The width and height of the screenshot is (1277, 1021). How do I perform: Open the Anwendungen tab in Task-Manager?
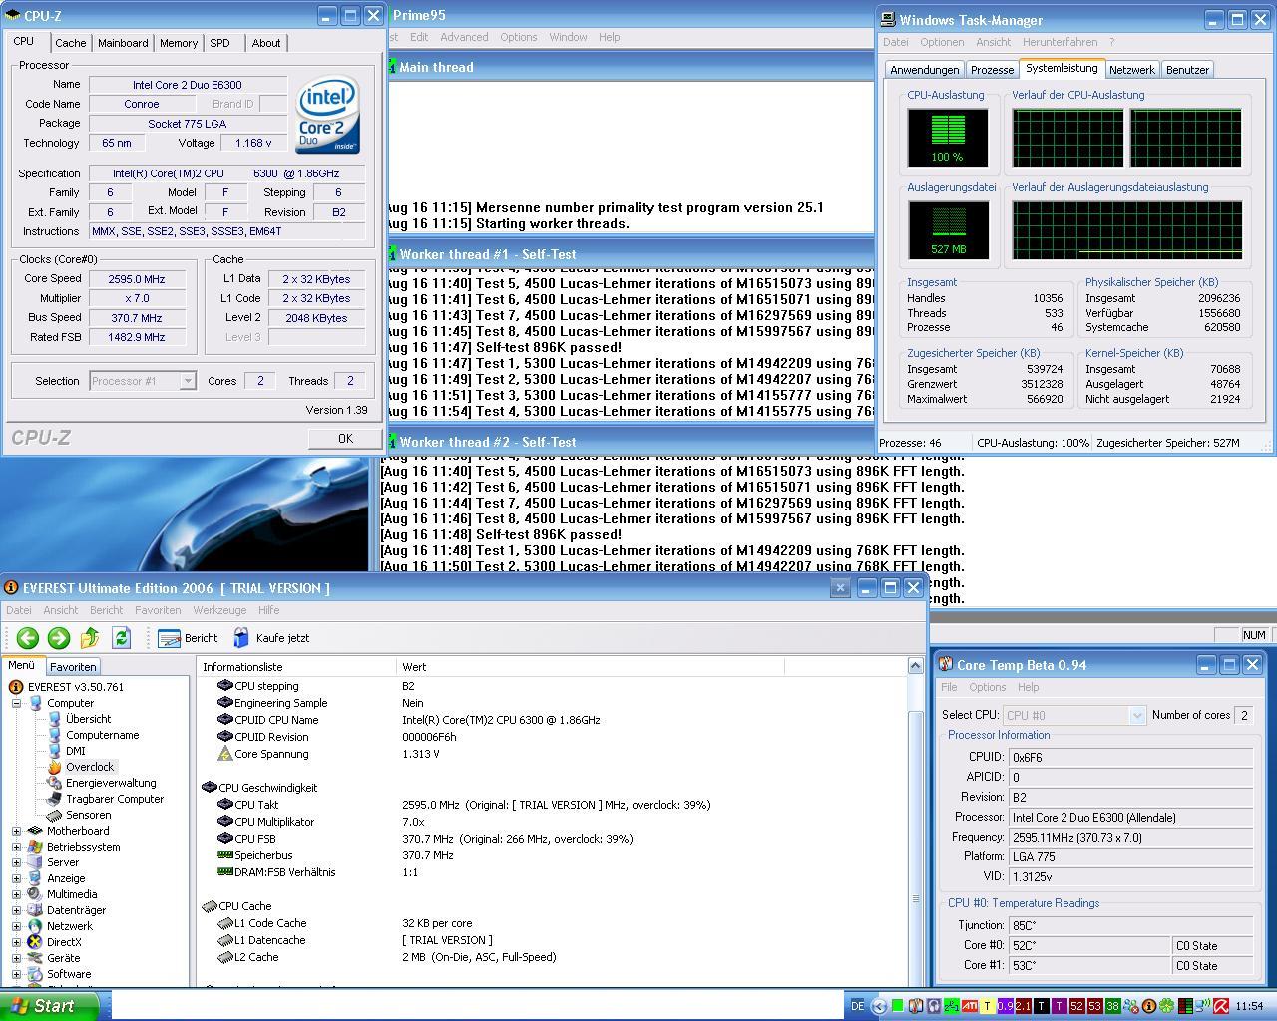[x=924, y=70]
